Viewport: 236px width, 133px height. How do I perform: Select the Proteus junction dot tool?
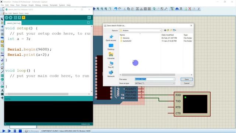[2, 27]
